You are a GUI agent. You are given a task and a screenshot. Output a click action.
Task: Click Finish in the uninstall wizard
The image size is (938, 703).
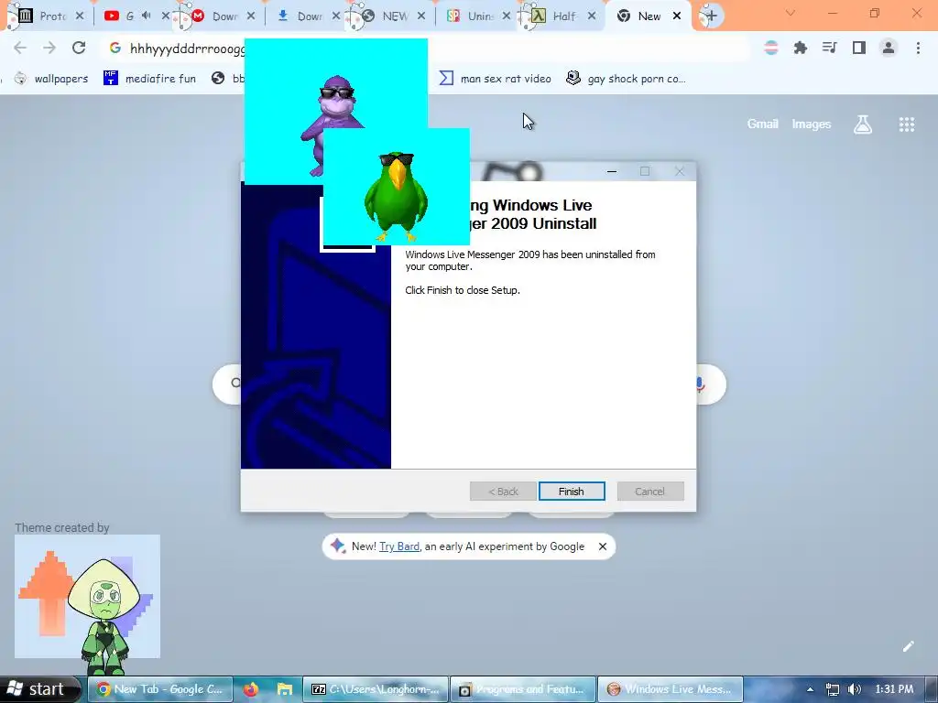pyautogui.click(x=572, y=492)
